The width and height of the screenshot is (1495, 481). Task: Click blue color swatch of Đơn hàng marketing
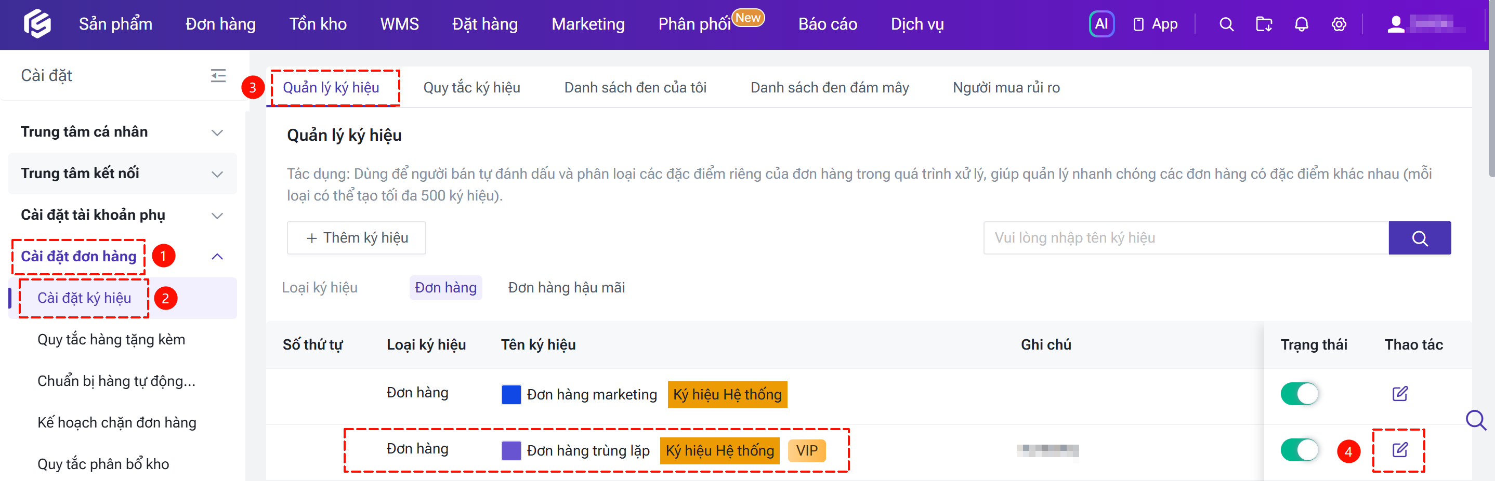coord(510,395)
